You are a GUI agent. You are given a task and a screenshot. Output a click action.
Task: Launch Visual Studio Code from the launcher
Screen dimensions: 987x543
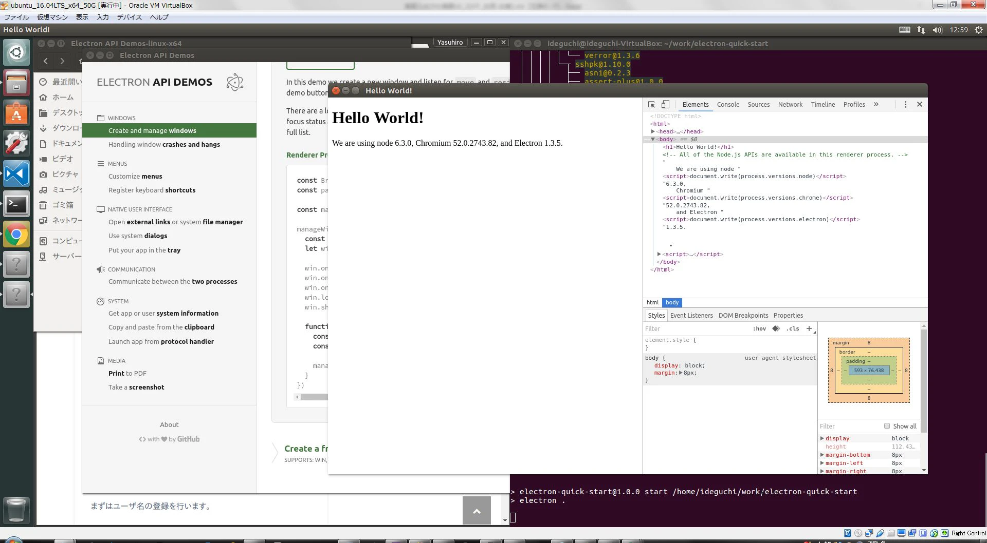point(16,174)
